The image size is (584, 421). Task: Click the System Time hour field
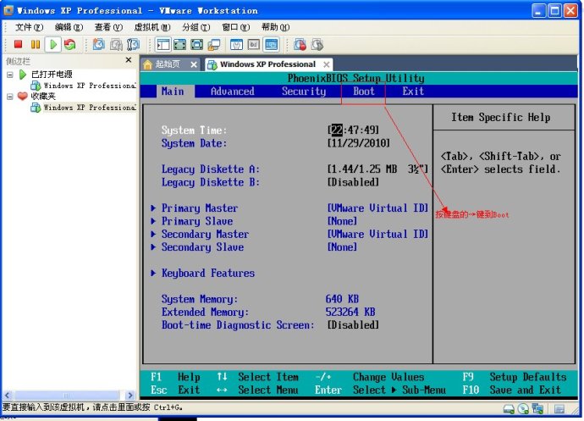pyautogui.click(x=336, y=130)
